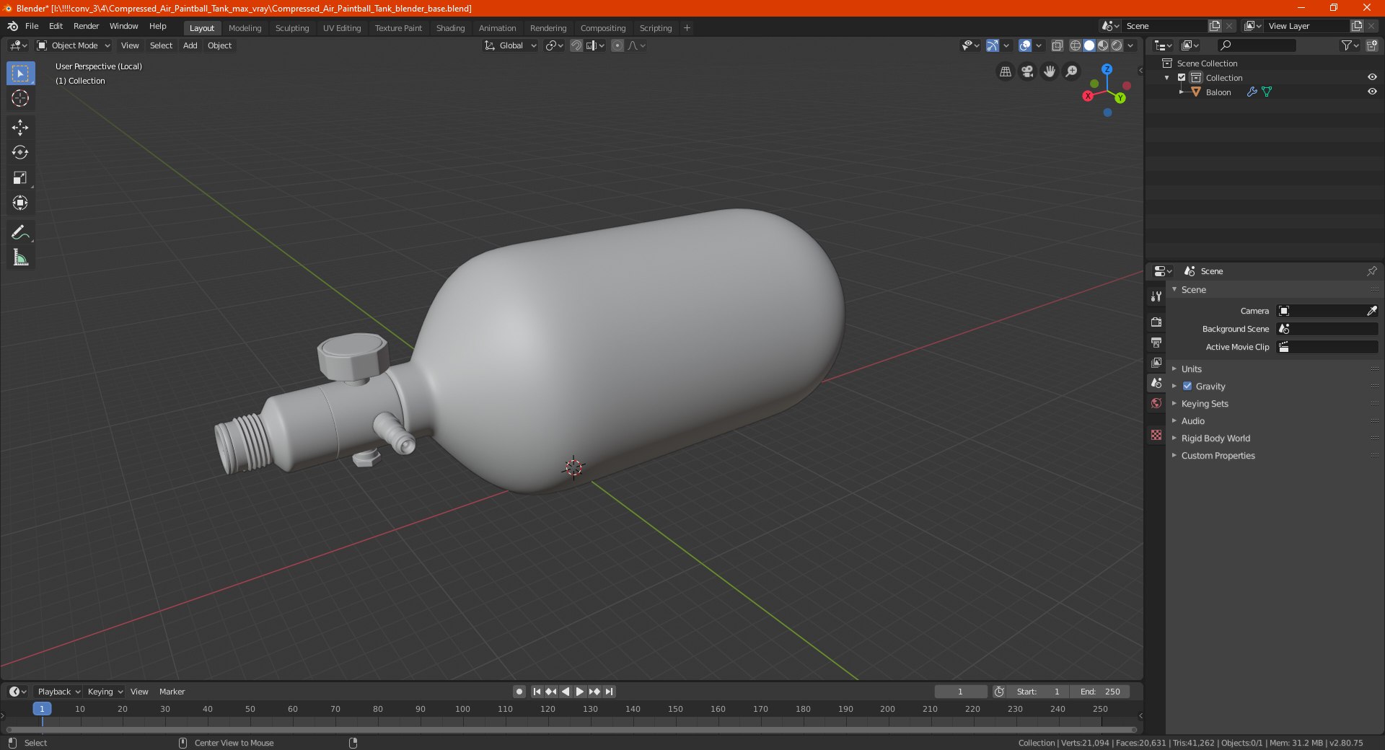Open the File menu
Screen dimensions: 1385x750
pyautogui.click(x=32, y=26)
